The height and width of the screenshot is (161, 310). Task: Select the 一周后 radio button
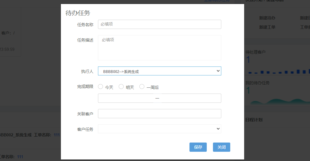pyautogui.click(x=142, y=87)
